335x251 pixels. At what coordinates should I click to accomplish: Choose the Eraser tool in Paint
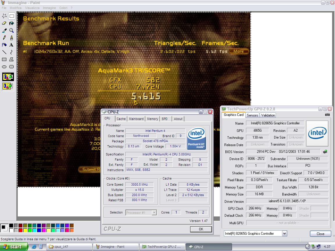point(4,23)
